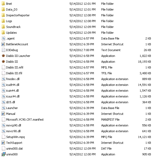154x158 pixels.
Task: Select the icudt44.dll file
Action: (x=13, y=85)
